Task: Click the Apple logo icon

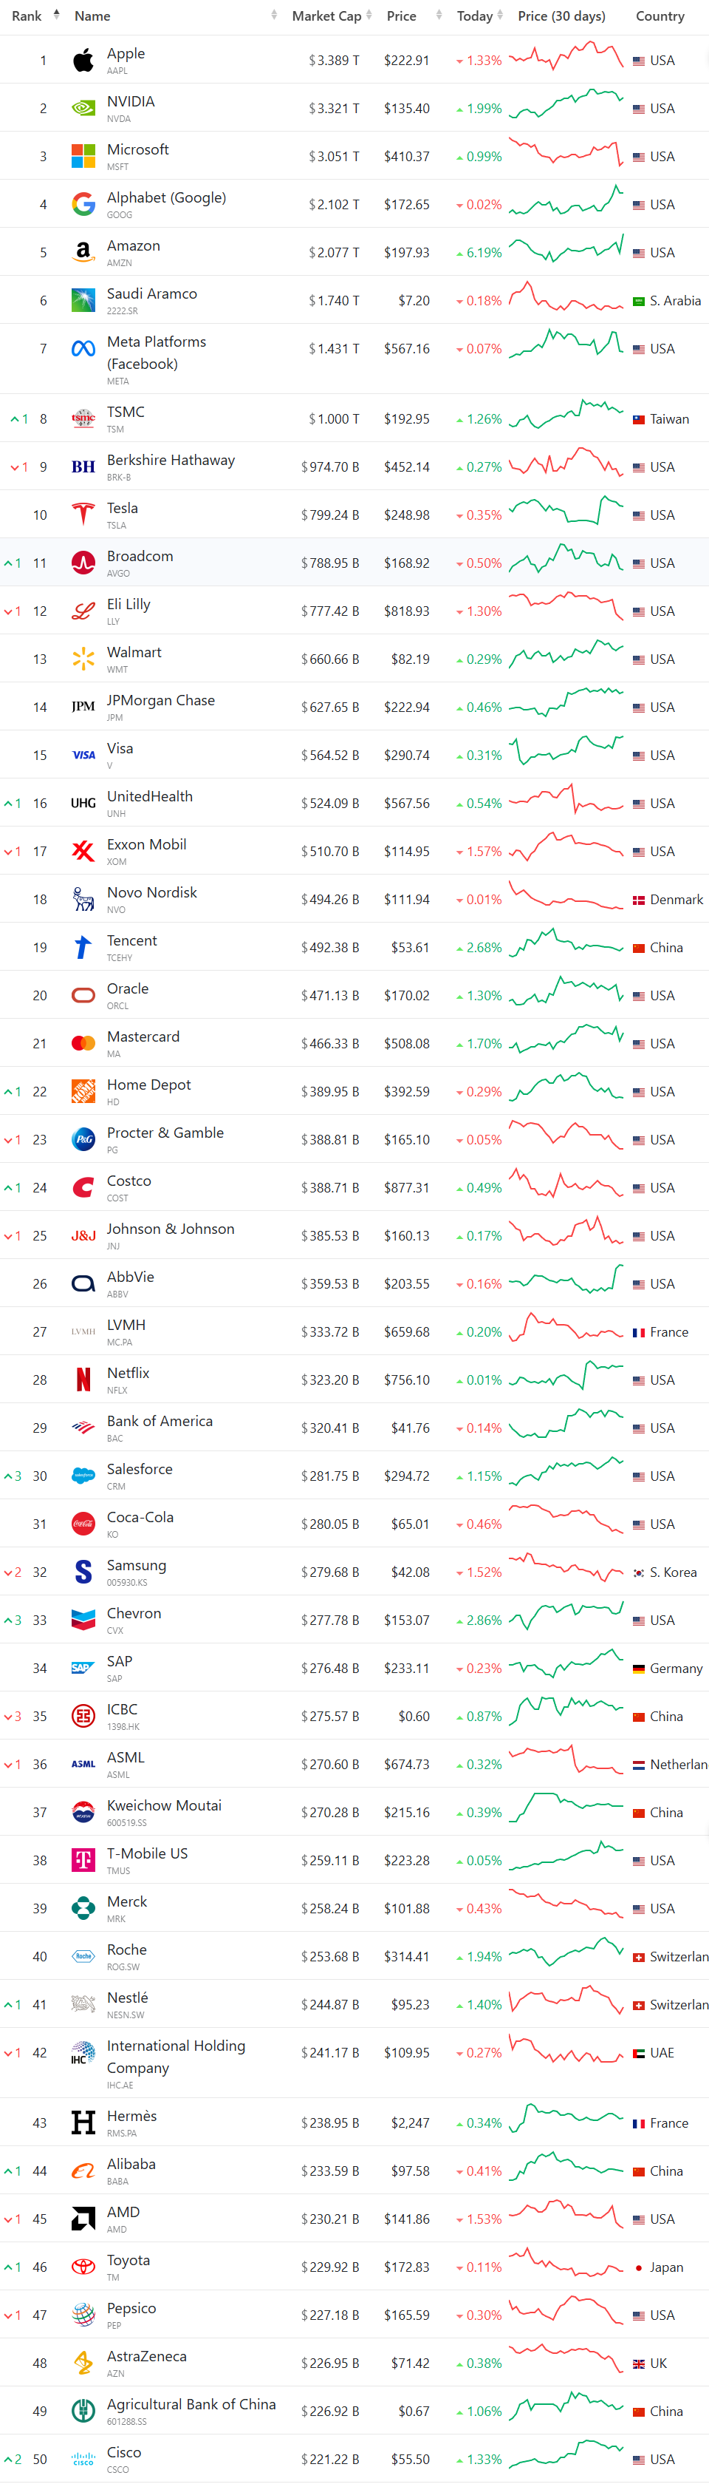Action: tap(83, 61)
